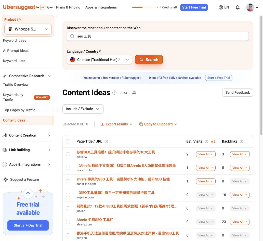Go to Keyword Lists
Image resolution: width=263 pixels, height=241 pixels.
point(14,61)
